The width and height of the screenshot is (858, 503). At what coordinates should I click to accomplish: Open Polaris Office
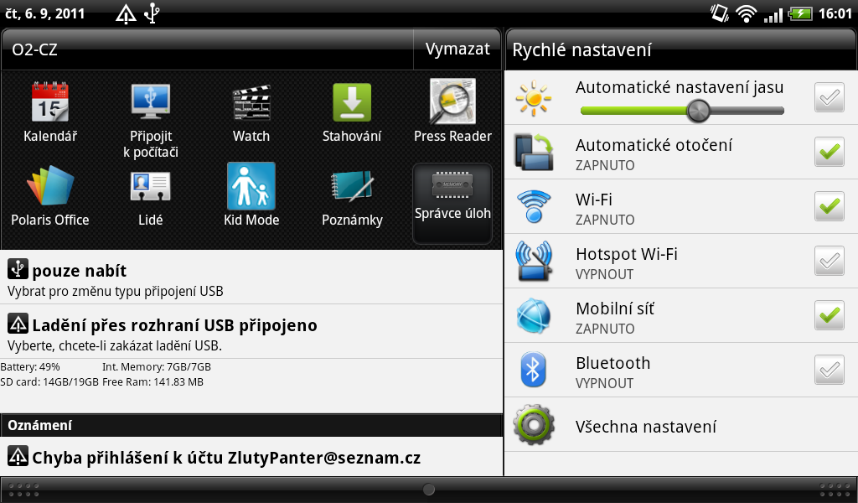point(50,194)
